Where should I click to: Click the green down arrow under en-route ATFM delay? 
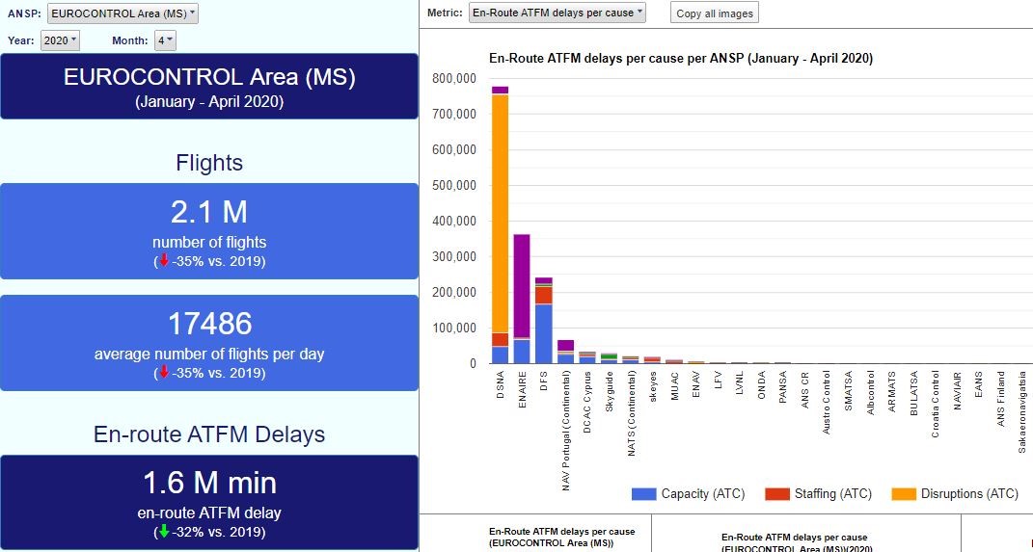164,531
